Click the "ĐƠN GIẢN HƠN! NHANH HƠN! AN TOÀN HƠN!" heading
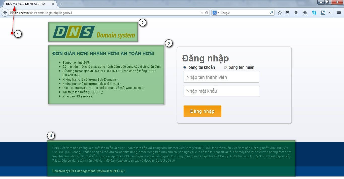 click(103, 54)
